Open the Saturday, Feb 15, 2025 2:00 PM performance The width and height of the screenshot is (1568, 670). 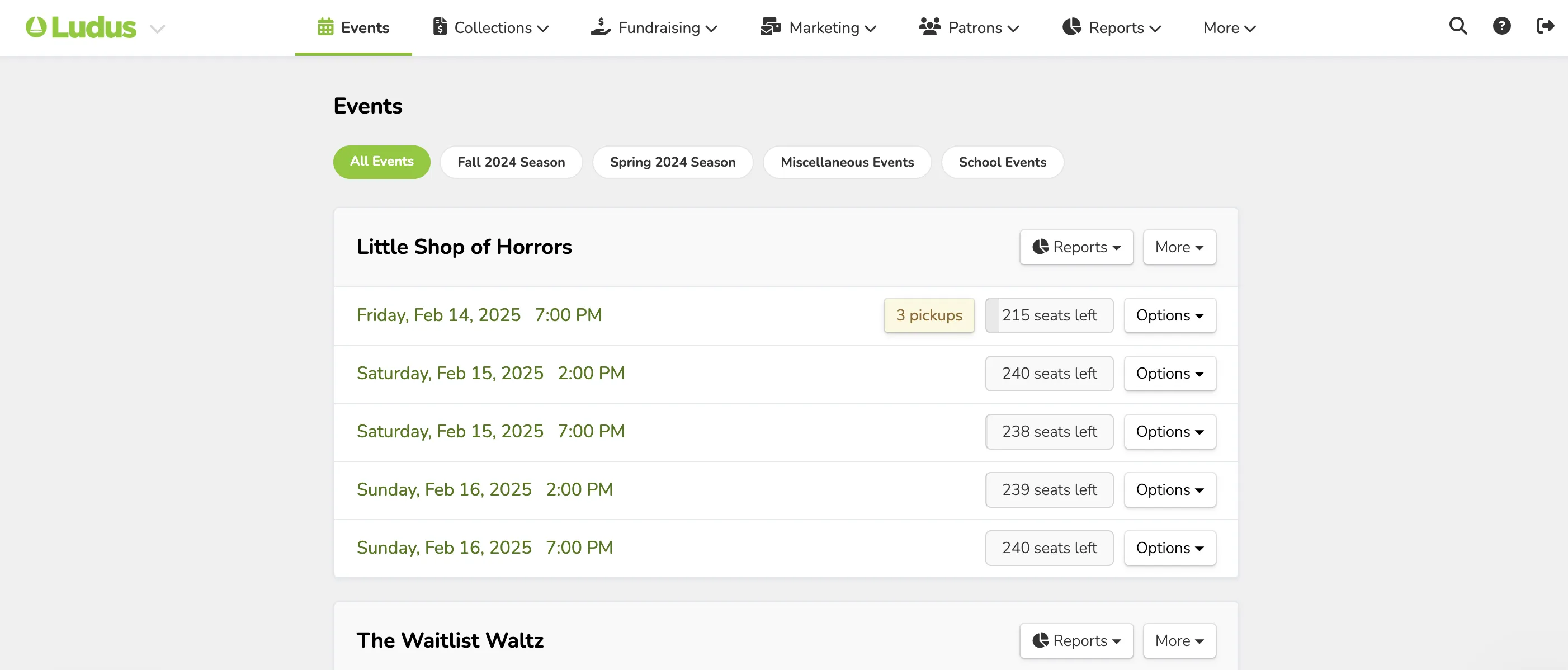490,373
